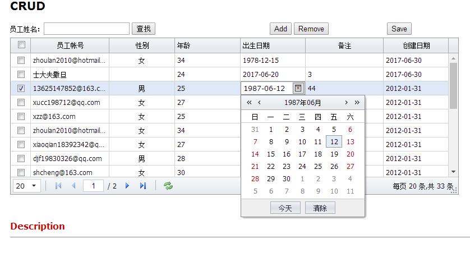This screenshot has width=470, height=257.
Task: Click the Add button
Action: point(280,29)
